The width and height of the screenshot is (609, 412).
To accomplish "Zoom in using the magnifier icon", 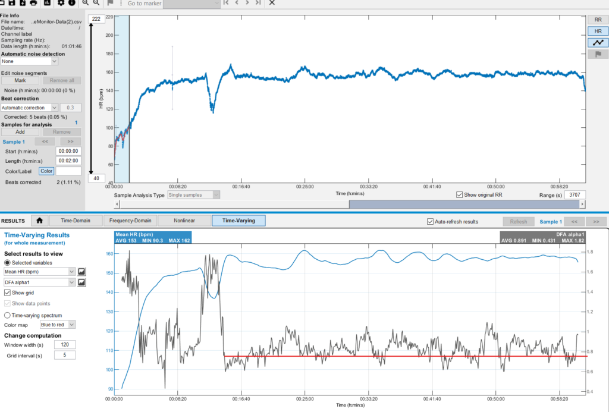I will pyautogui.click(x=86, y=3).
